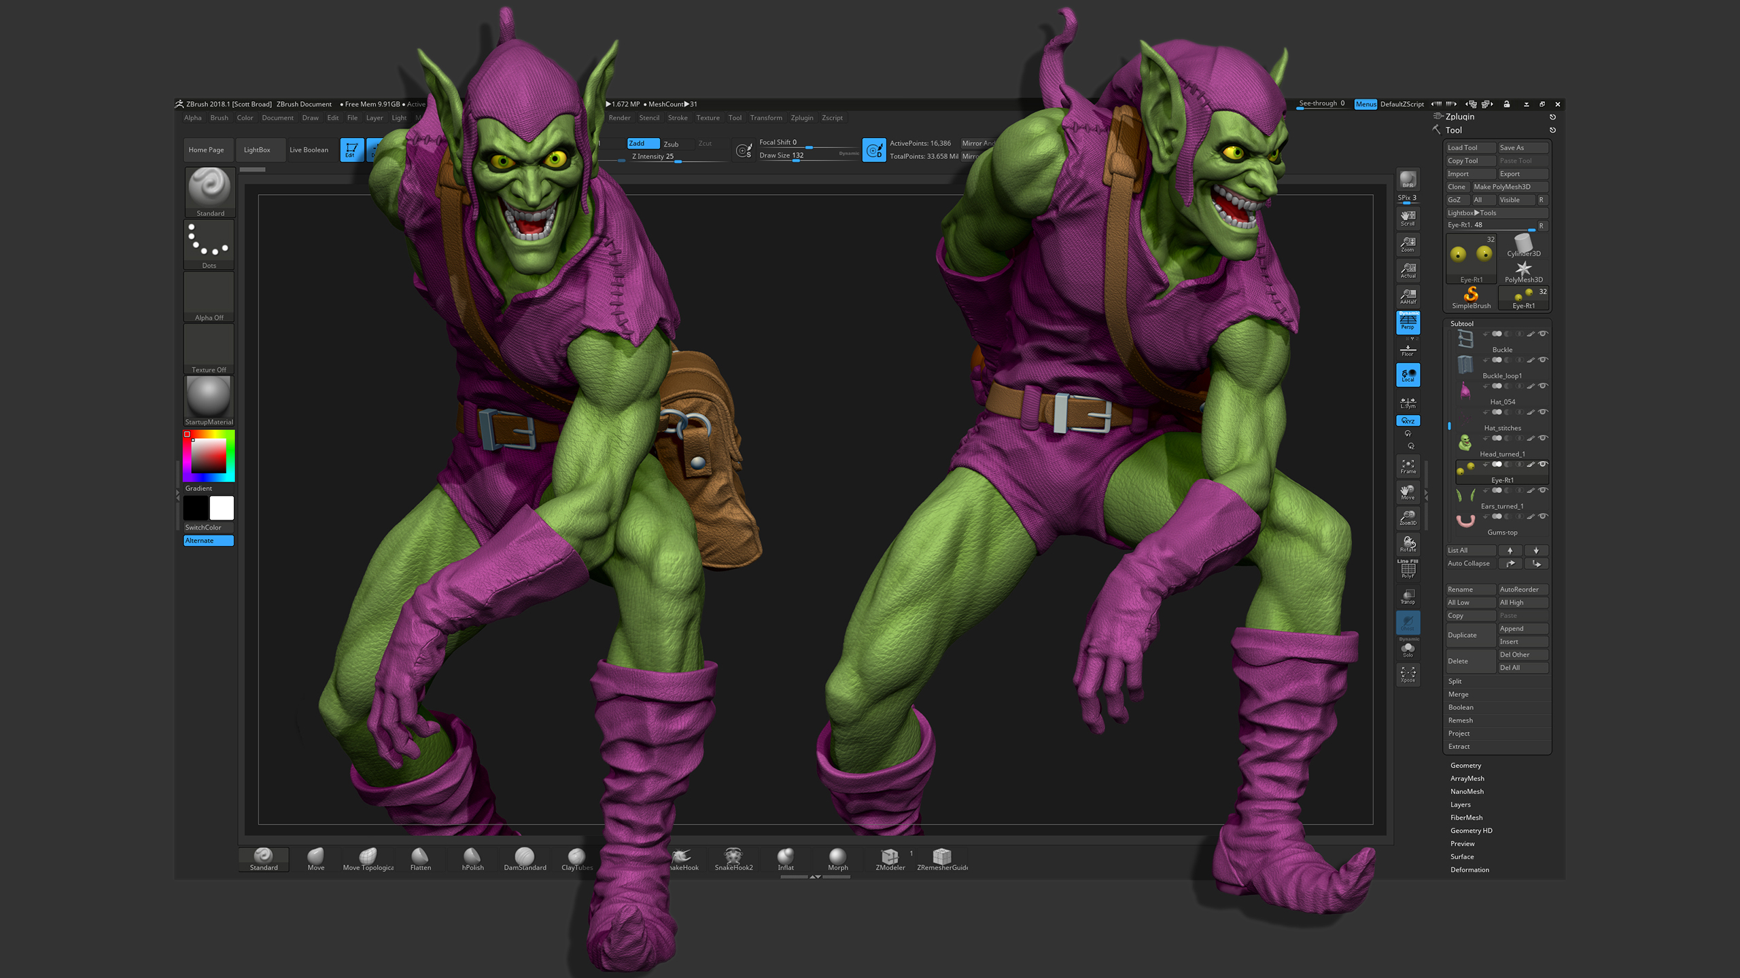Click the L.Sym symmetry icon
Image resolution: width=1740 pixels, height=978 pixels.
tap(1408, 402)
